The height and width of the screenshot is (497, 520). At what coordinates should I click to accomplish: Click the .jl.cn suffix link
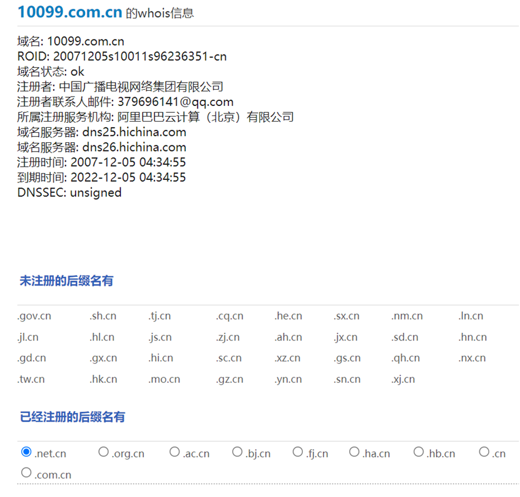coord(28,337)
